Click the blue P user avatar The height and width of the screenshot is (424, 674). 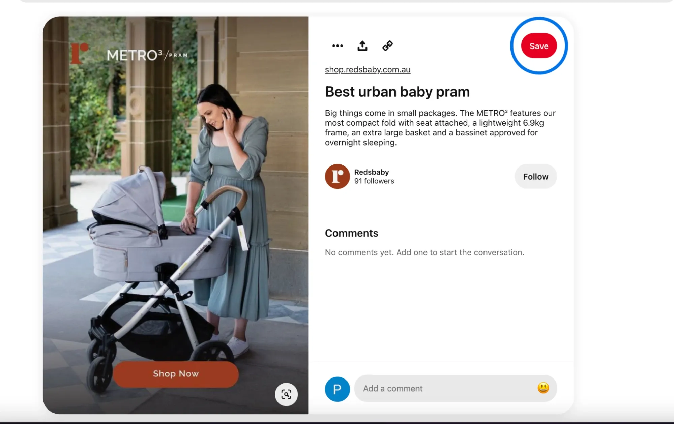[337, 389]
